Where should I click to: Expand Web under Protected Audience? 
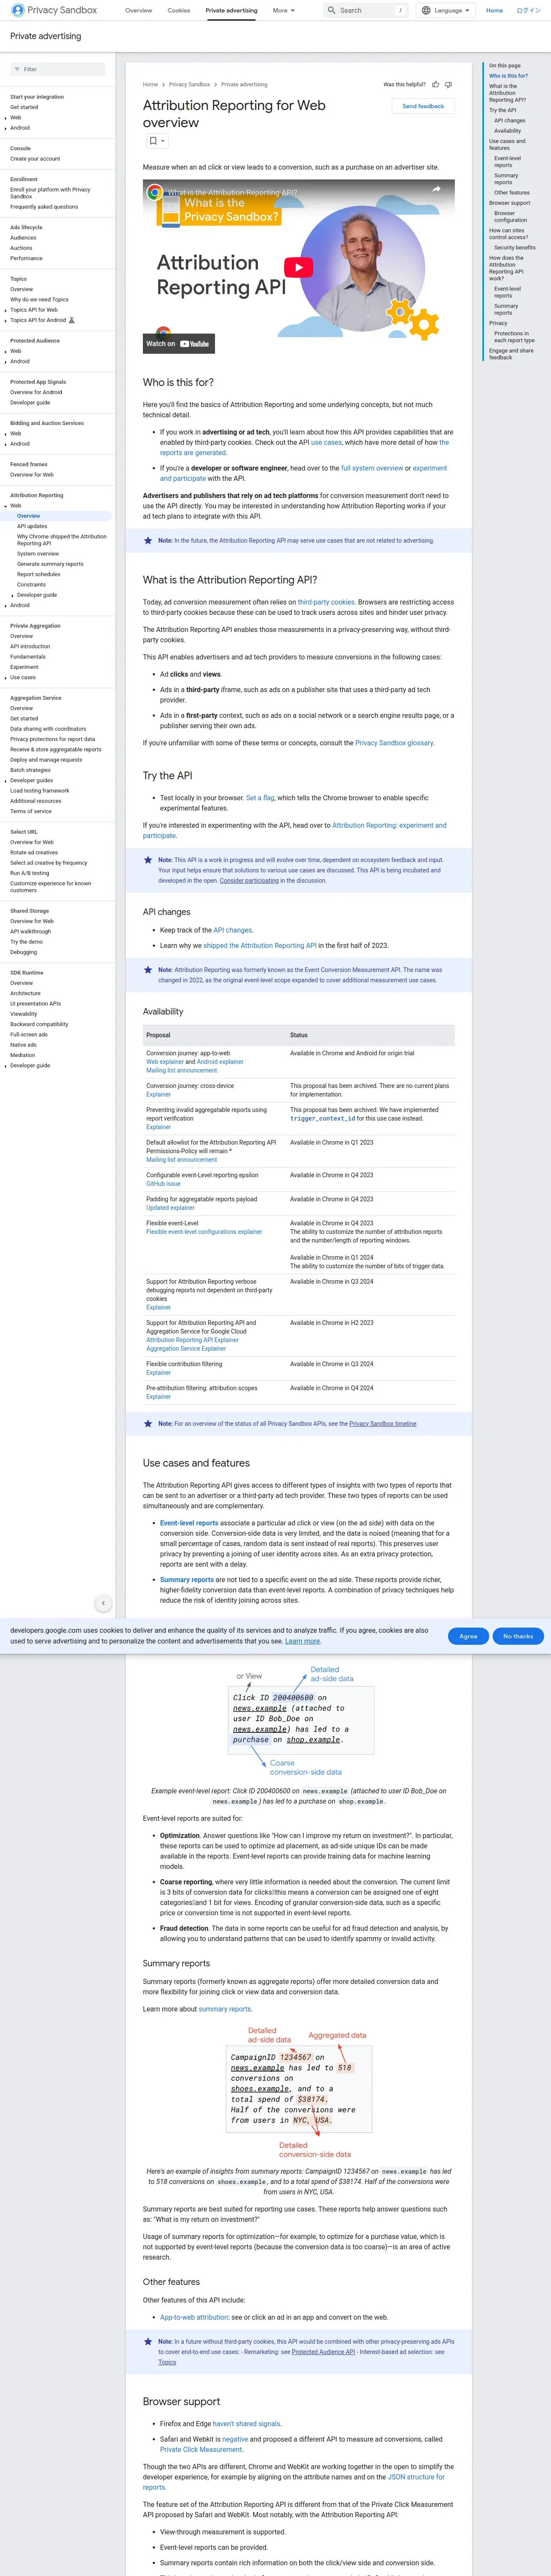6,351
